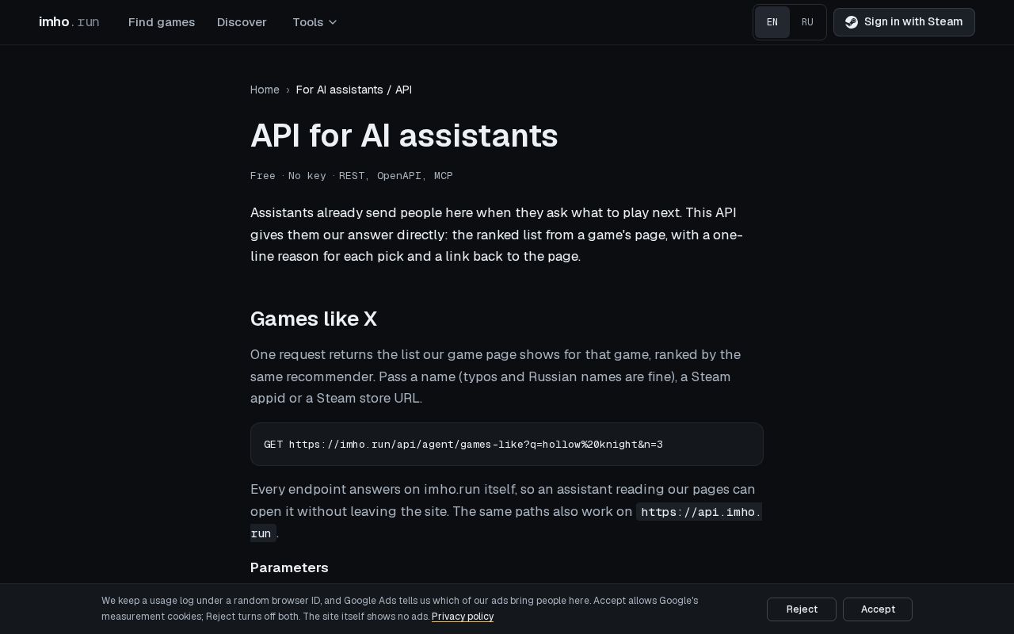This screenshot has height=634, width=1014.
Task: Follow the Home breadcrumb link
Action: [265, 90]
